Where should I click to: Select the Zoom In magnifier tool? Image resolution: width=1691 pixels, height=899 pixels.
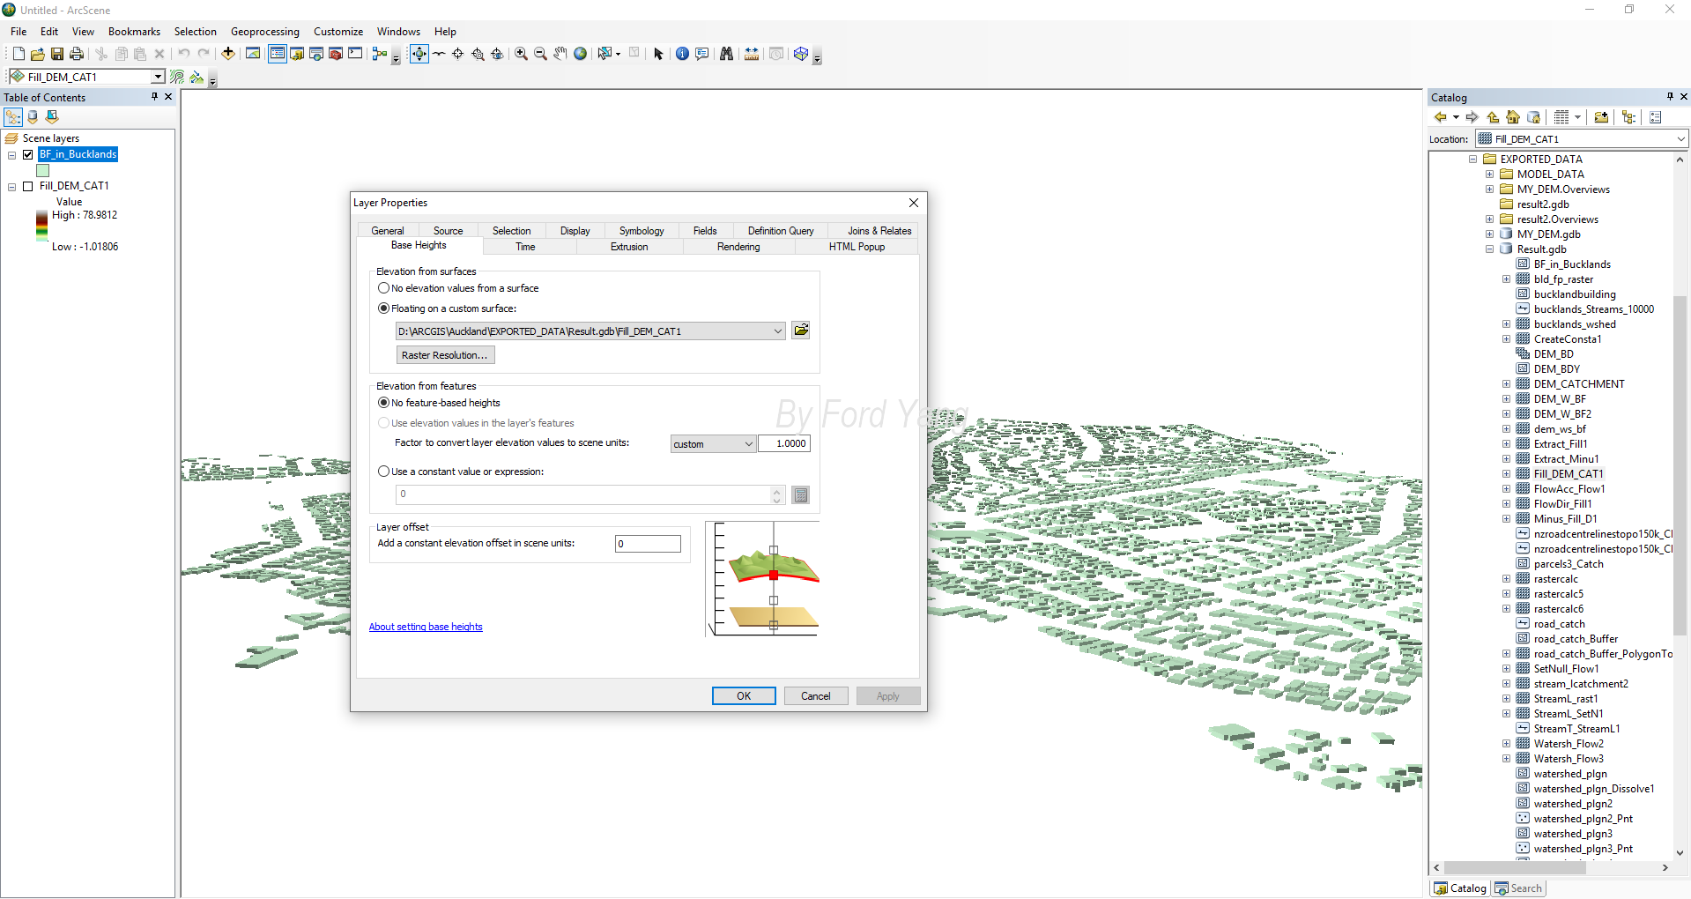click(521, 54)
